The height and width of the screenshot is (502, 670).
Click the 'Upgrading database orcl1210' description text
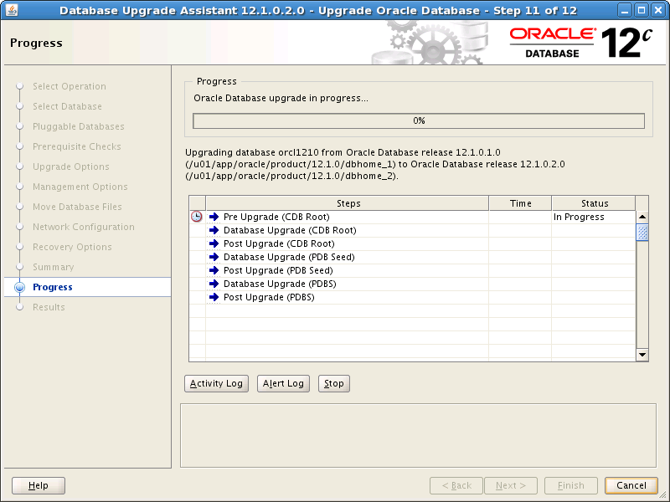374,164
